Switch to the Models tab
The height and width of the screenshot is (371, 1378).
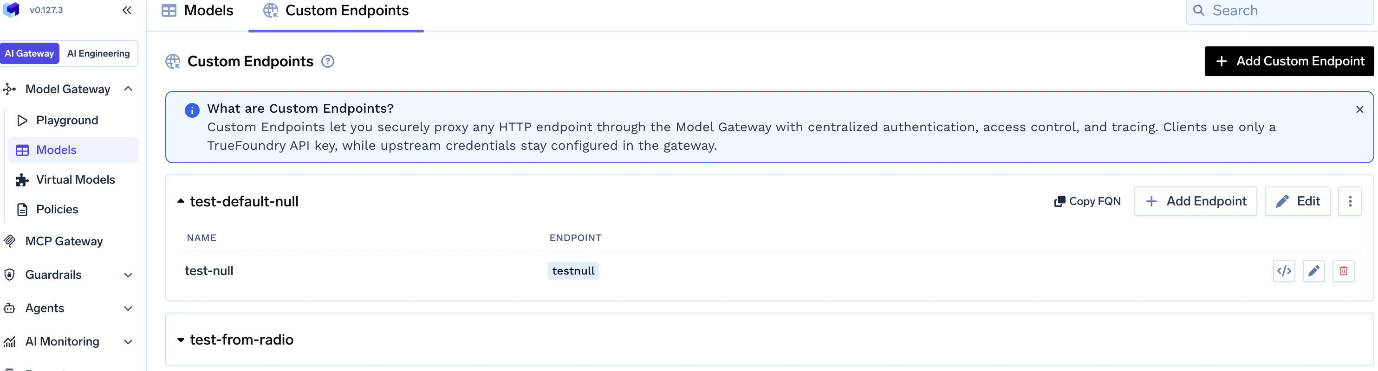click(197, 10)
